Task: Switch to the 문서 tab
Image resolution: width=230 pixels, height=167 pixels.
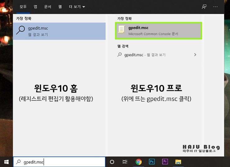Action: (x=48, y=7)
